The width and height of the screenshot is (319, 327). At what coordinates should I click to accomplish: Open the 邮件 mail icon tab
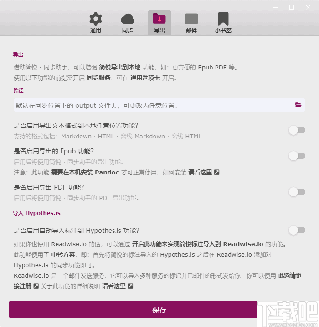191,19
